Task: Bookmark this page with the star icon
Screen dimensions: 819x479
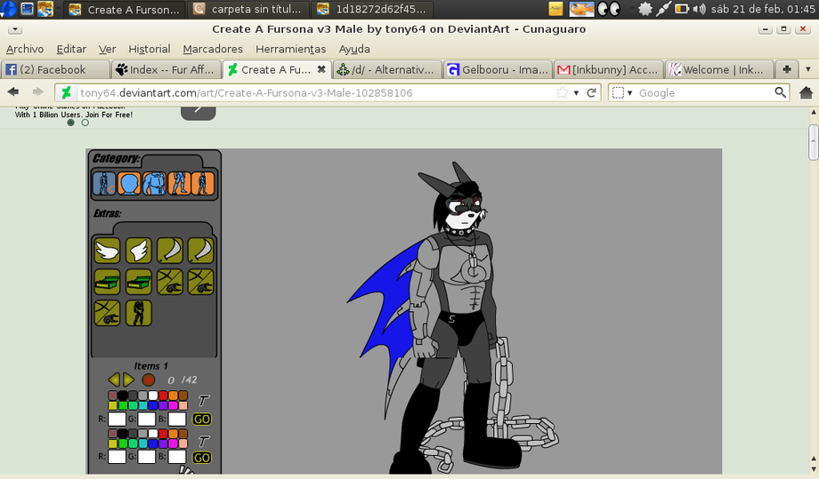Action: point(562,92)
